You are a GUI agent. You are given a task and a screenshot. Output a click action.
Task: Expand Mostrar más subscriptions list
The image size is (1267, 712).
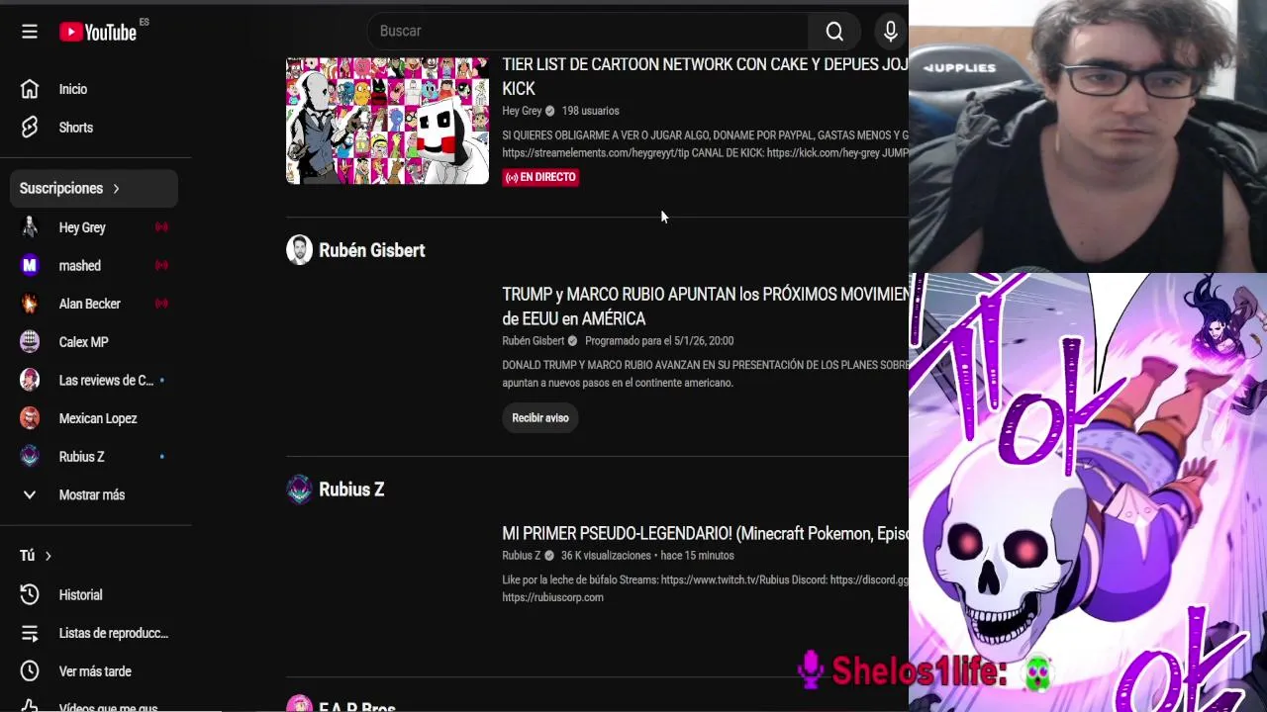pyautogui.click(x=95, y=494)
